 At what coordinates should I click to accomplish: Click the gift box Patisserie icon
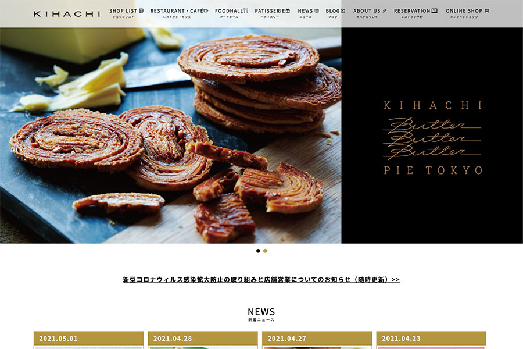point(288,10)
